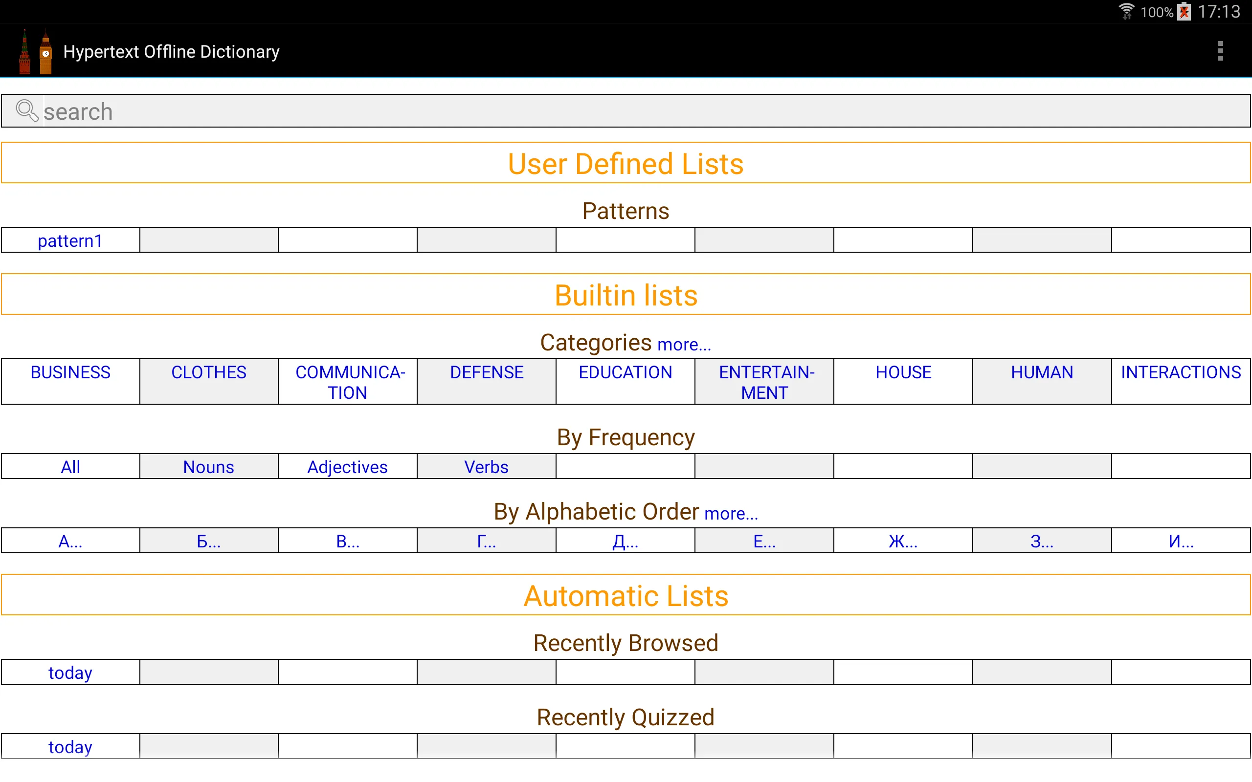Image resolution: width=1252 pixels, height=782 pixels.
Task: Open the pattern1 user list
Action: [x=70, y=240]
